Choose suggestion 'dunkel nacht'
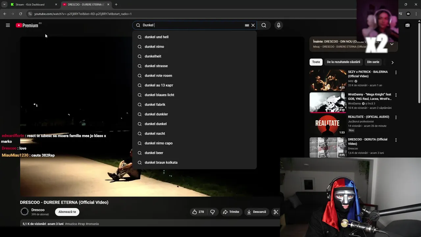This screenshot has height=237, width=421. point(194,134)
